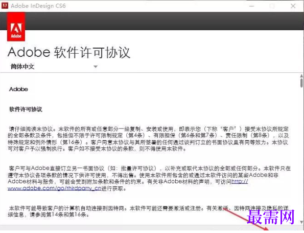Select the 简体中文 language box
This screenshot has height=233, width=304.
pyautogui.click(x=54, y=67)
